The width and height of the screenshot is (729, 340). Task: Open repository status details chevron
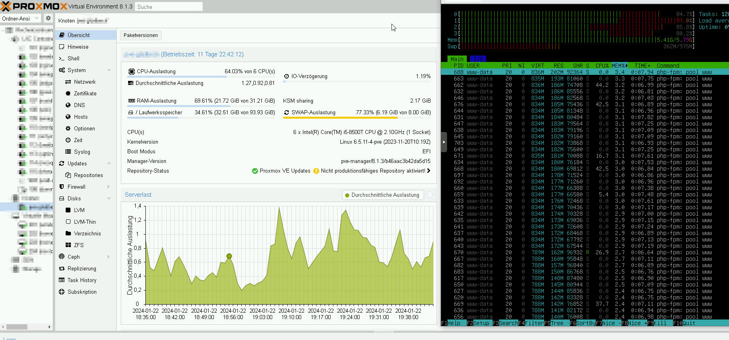pyautogui.click(x=429, y=171)
